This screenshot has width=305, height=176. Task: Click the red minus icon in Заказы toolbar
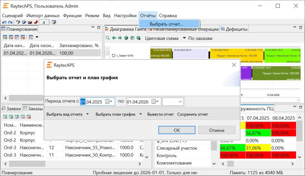point(23,117)
